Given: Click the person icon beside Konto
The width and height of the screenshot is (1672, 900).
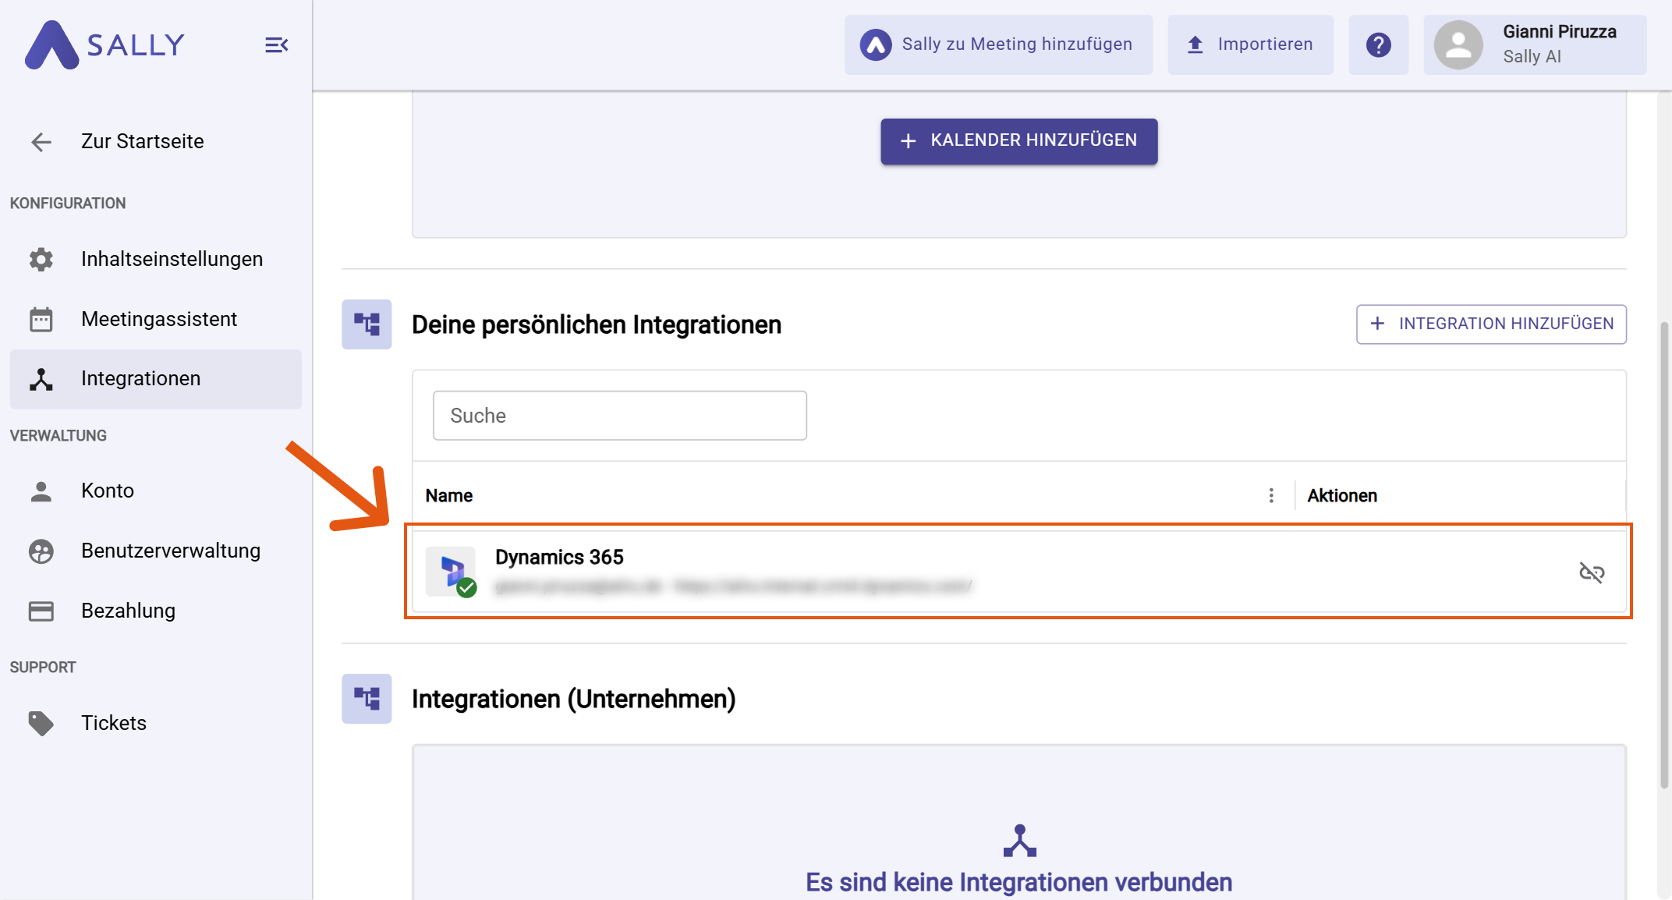Looking at the screenshot, I should pyautogui.click(x=41, y=491).
